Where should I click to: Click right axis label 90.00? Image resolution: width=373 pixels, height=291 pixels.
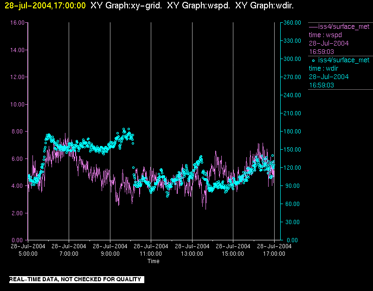292,185
